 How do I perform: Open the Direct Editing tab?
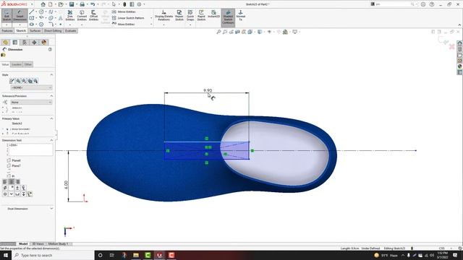[53, 30]
